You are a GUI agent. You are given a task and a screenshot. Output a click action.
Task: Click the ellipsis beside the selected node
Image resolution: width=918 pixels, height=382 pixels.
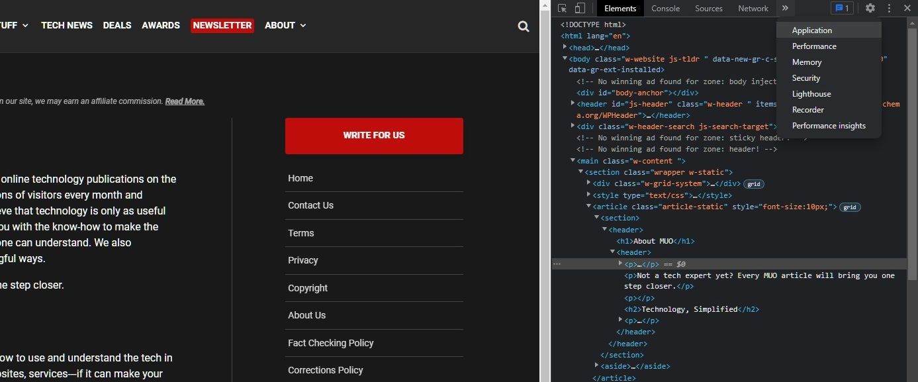(x=557, y=263)
